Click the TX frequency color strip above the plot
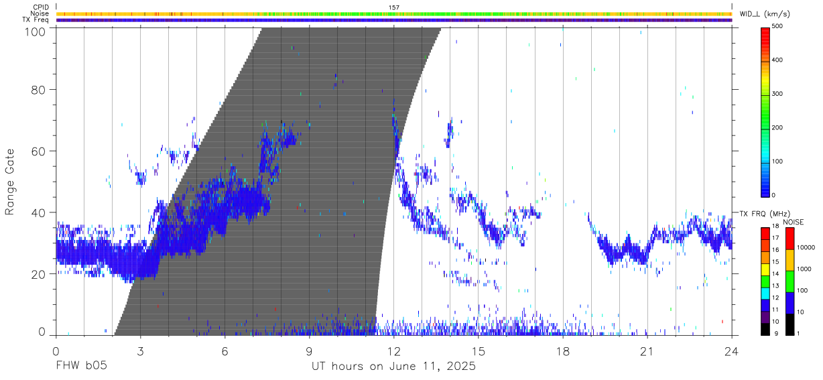 pos(393,20)
